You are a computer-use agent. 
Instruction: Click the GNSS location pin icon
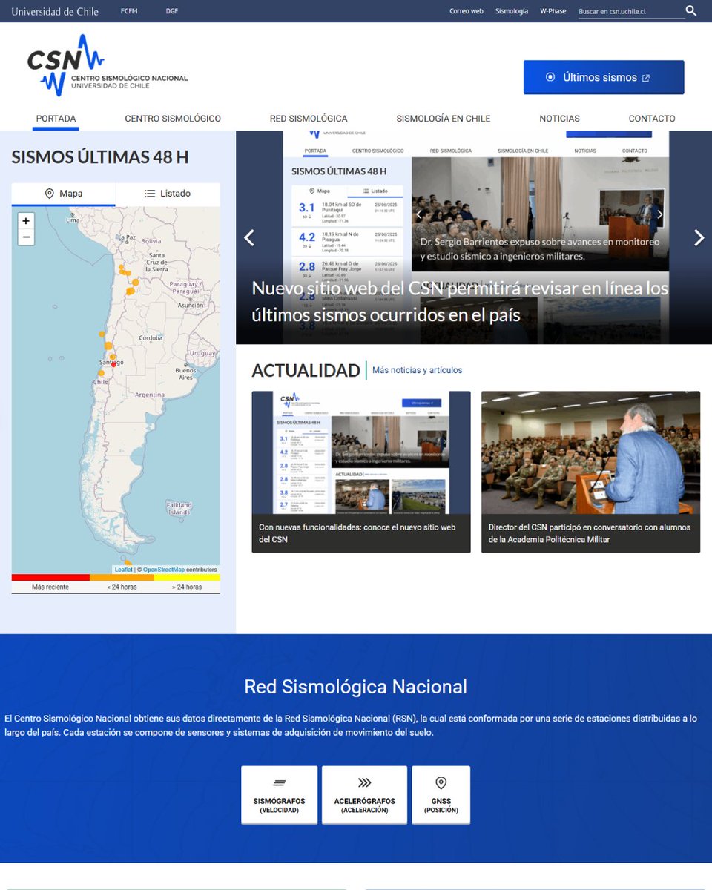click(441, 782)
